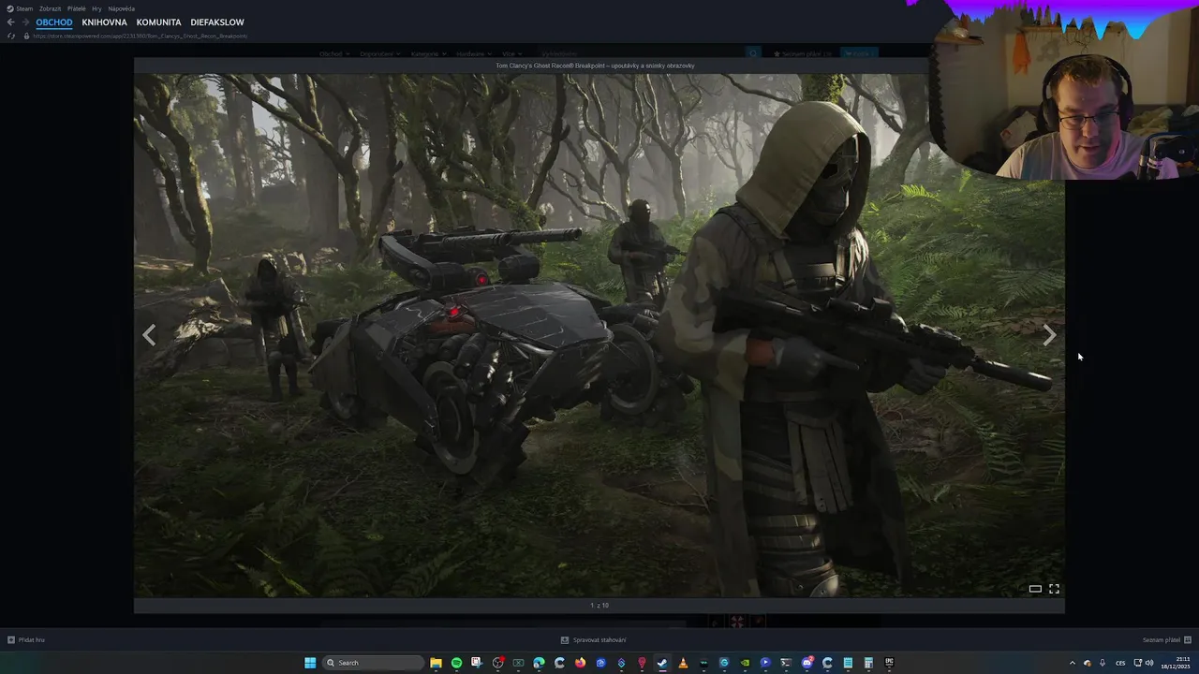Click the dimmed store search magnifier button

(x=753, y=54)
